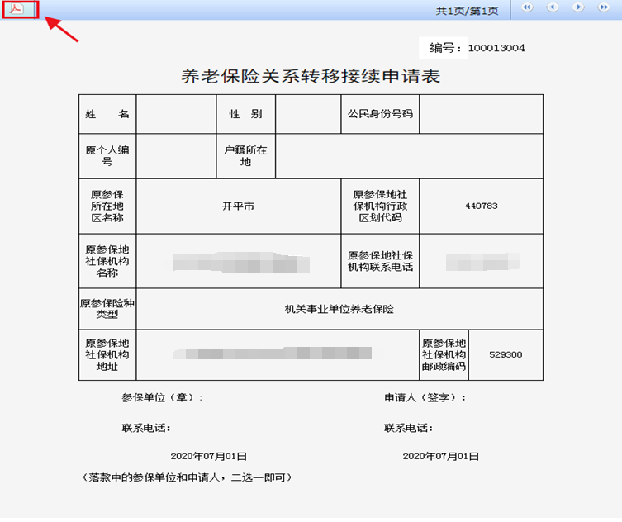Select the 机关事业单位养老保险 insurance type cell
622x522 pixels.
point(339,309)
